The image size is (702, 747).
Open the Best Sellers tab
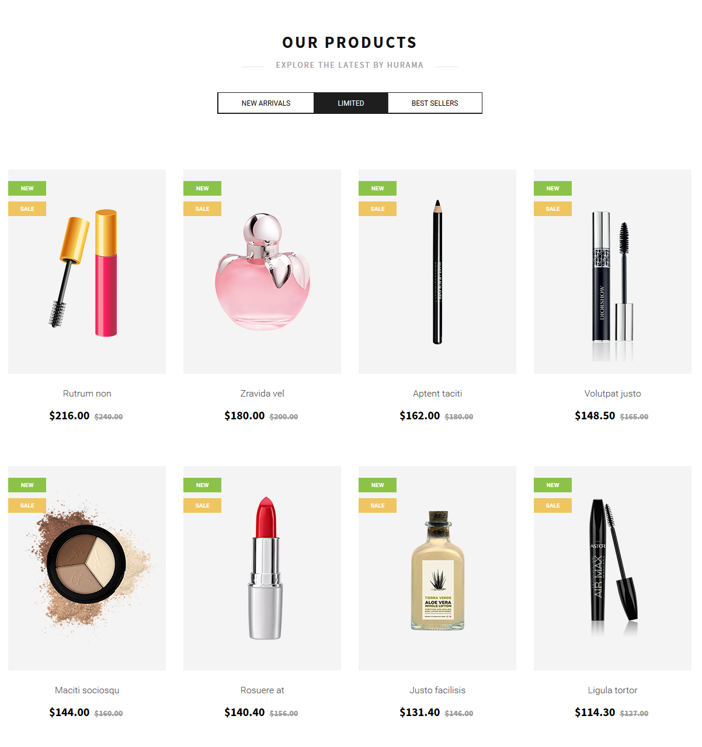click(x=435, y=103)
